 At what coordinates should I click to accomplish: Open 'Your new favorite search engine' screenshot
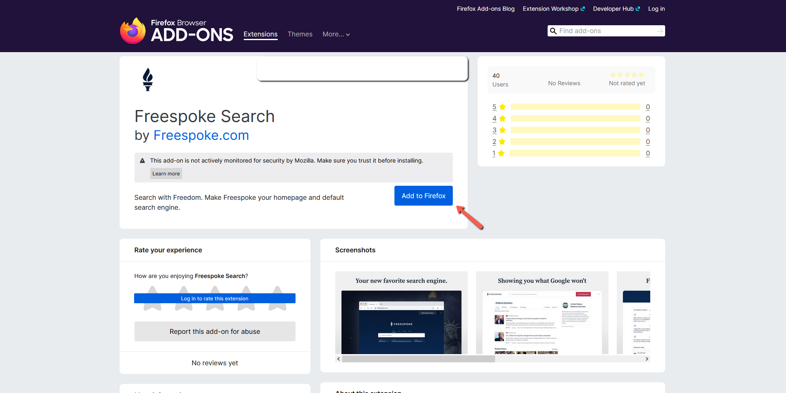(x=401, y=313)
